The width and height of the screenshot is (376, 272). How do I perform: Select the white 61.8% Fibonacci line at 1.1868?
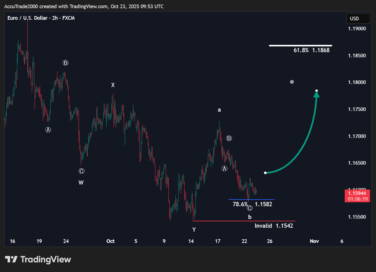[300, 46]
